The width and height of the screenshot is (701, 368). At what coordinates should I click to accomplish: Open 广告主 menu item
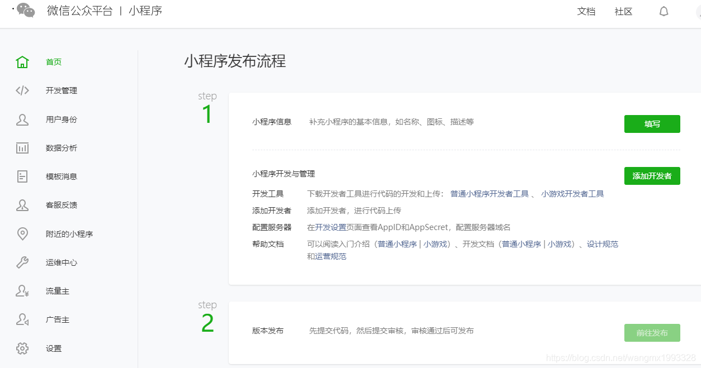58,319
